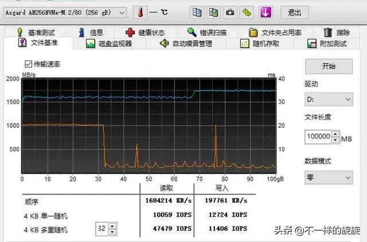Image resolution: width=367 pixels, height=242 pixels.
Task: Go to the 自动噪音管理 tab
Action: point(186,44)
